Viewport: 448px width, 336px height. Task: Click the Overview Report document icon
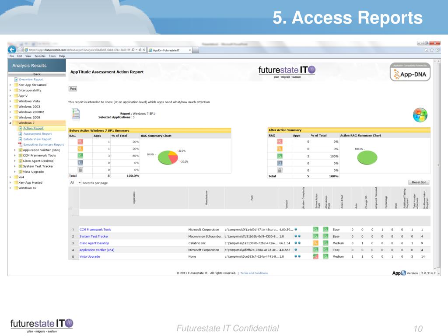tap(16, 80)
